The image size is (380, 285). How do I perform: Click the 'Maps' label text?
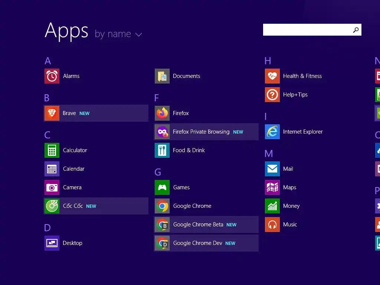click(x=289, y=187)
